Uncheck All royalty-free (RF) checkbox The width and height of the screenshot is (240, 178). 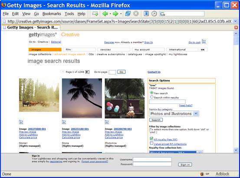coord(151,139)
